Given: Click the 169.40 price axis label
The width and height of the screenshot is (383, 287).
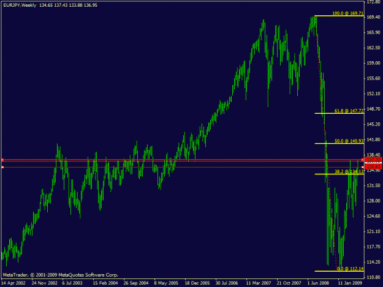Looking at the screenshot, I should click(373, 17).
